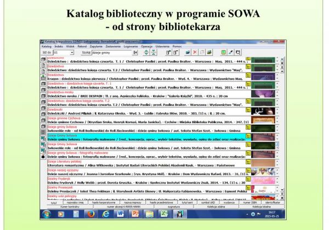Click the green collapse-arrows toolbar icon

[x=154, y=53]
